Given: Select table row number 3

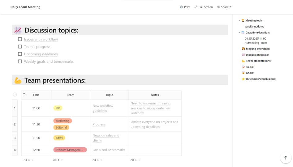Looking at the screenshot, I should 15,138.
